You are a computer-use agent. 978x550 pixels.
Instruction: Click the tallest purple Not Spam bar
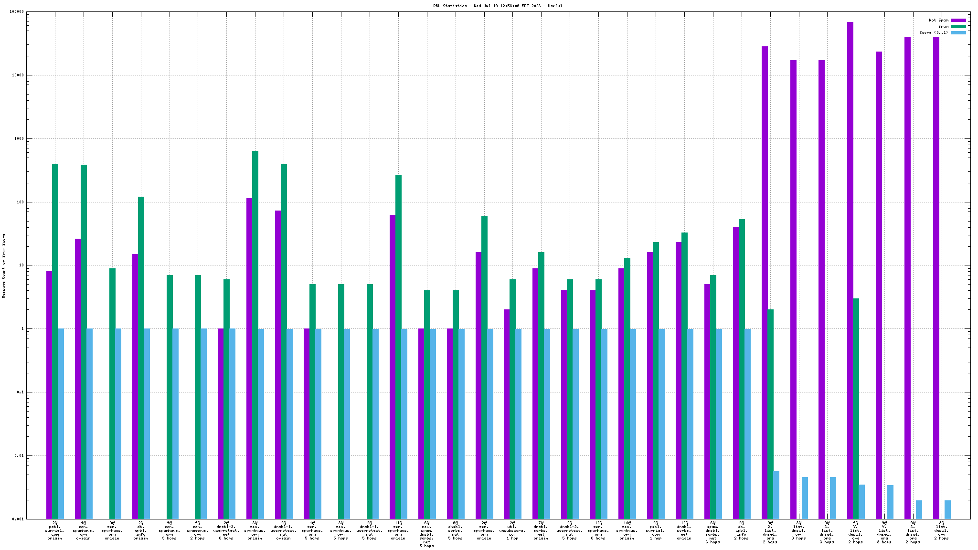850,239
